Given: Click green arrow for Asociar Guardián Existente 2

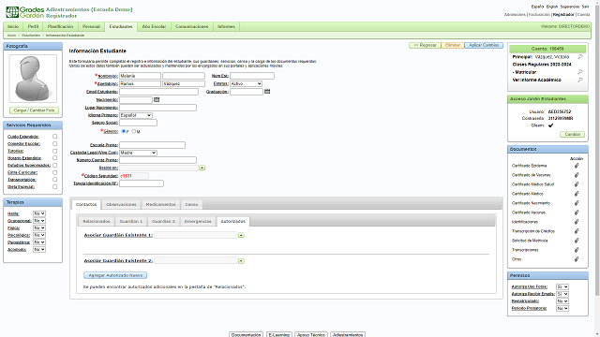Looking at the screenshot, I should [x=241, y=261].
